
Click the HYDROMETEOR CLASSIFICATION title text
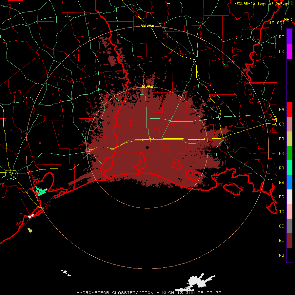[x=115, y=293]
